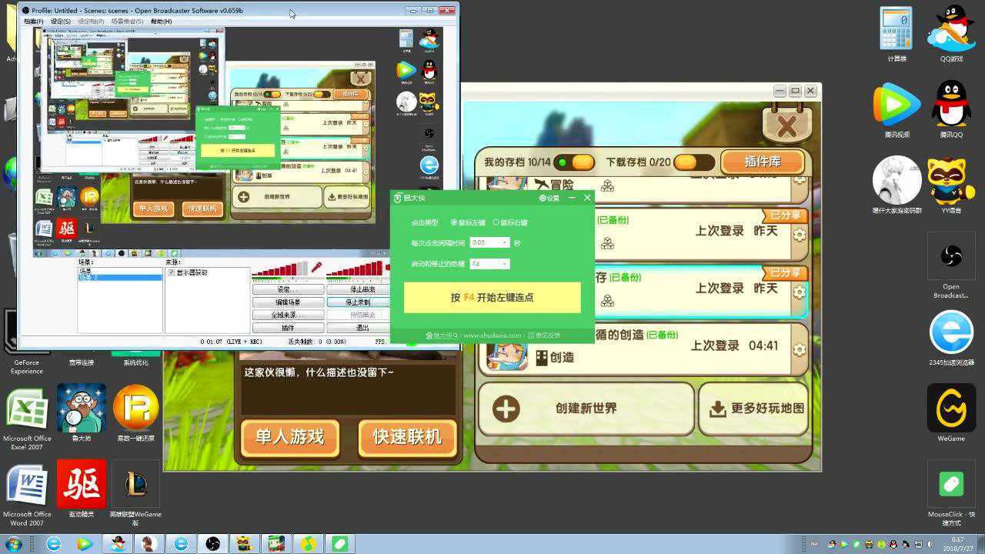This screenshot has height=554, width=985.
Task: Open 英雄联盟WeGame版 desktop shortcut
Action: click(135, 493)
